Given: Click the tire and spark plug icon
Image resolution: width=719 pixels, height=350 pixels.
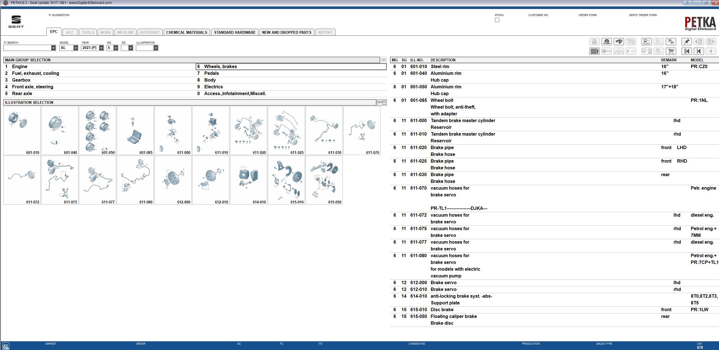Looking at the screenshot, I should point(607,42).
